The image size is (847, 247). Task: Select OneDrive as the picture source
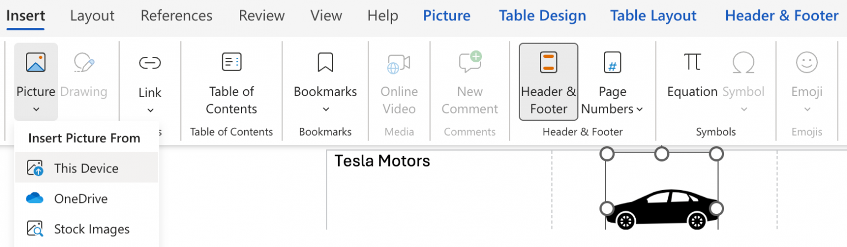pos(81,198)
